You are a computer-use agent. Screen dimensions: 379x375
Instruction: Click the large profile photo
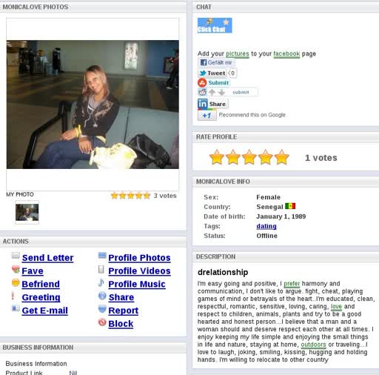[x=93, y=104]
